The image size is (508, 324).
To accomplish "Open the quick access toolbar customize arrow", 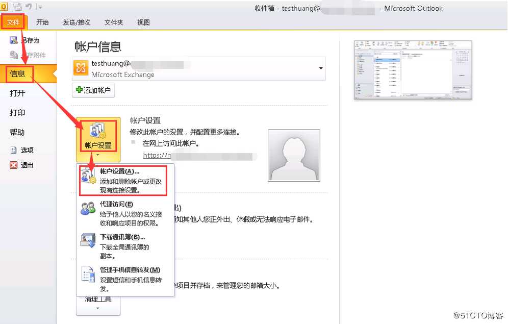I will 40,6.
